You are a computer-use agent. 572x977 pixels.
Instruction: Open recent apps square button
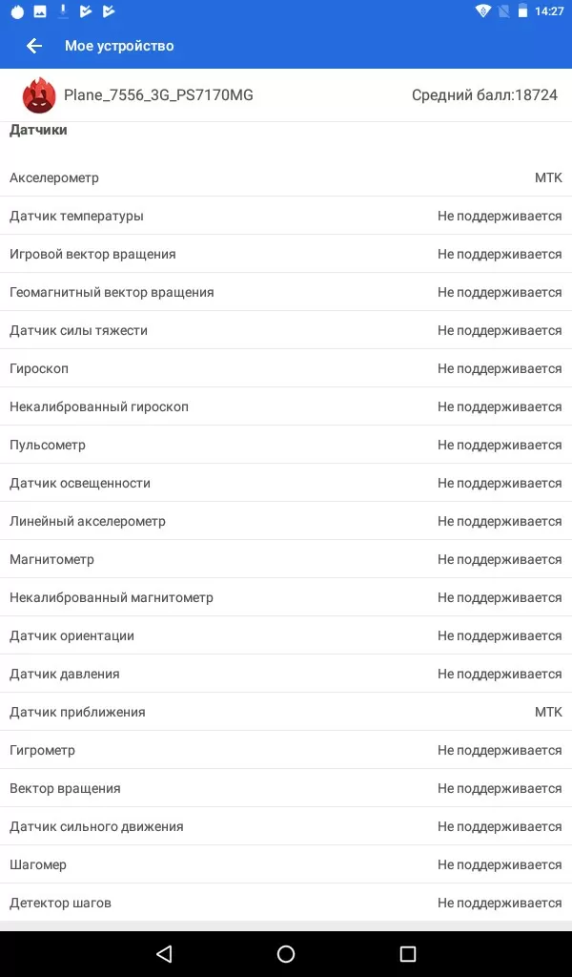[x=408, y=953]
